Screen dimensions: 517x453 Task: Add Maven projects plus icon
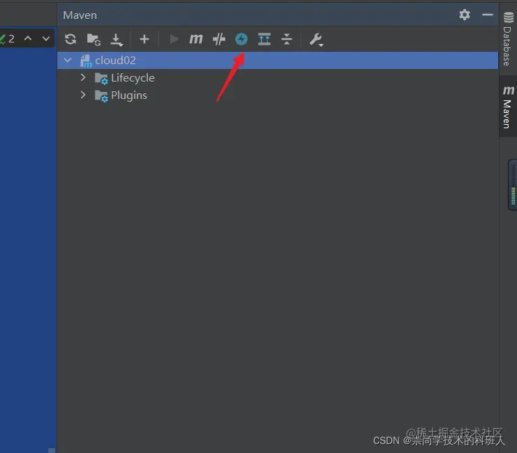[144, 39]
